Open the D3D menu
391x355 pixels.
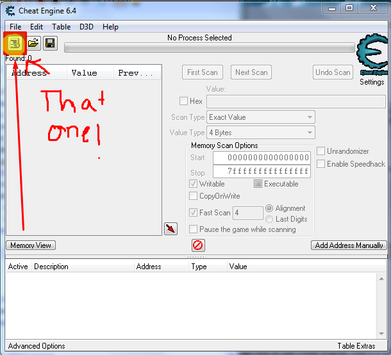pyautogui.click(x=87, y=27)
